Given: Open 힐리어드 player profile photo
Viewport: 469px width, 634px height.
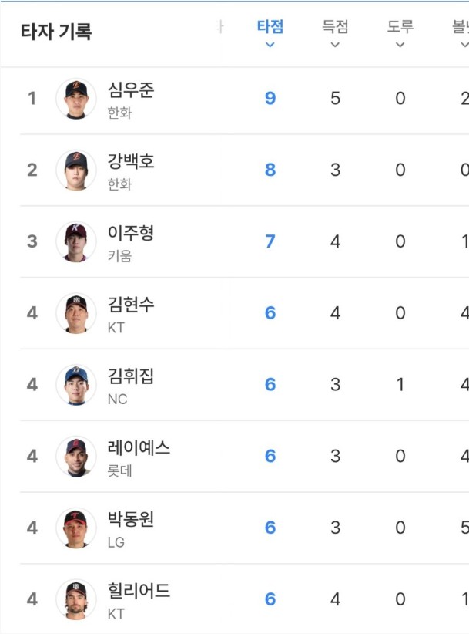Looking at the screenshot, I should point(76,600).
